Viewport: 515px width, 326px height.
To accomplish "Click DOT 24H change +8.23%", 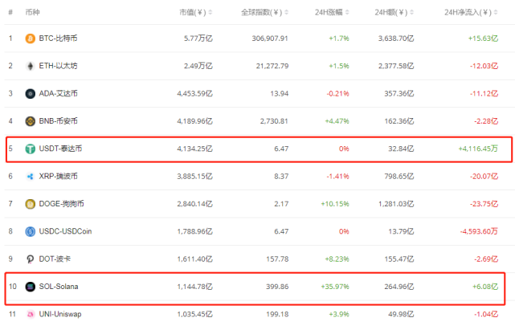I will [337, 259].
